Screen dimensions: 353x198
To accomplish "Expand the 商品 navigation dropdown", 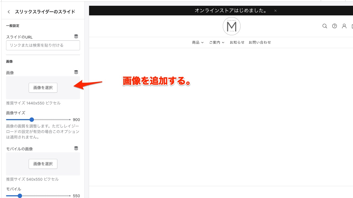I will [x=198, y=42].
